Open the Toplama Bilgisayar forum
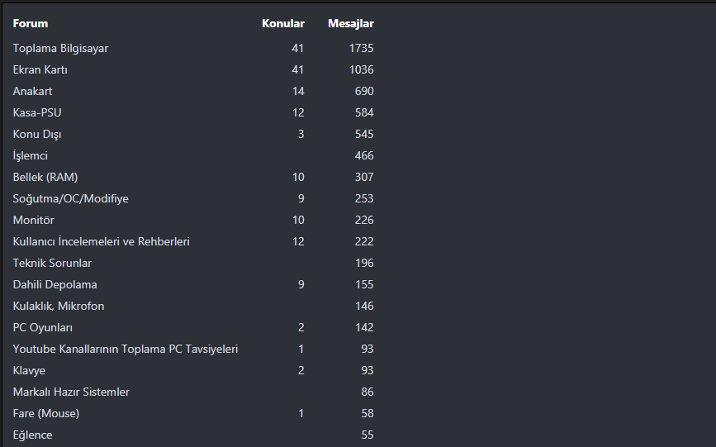716x447 pixels. tap(60, 49)
